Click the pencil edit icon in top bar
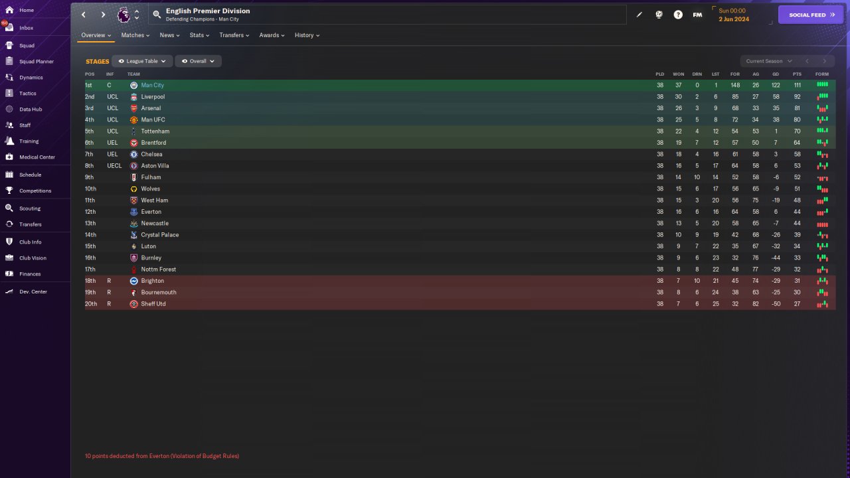Image resolution: width=850 pixels, height=478 pixels. coord(639,15)
